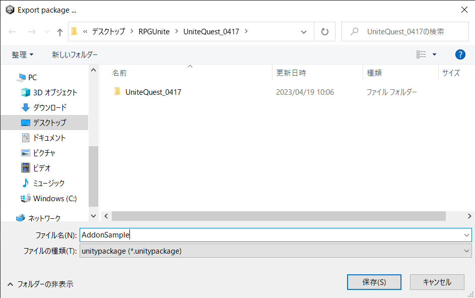Select ミュージック in navigation pane
This screenshot has width=475, height=298.
[48, 183]
